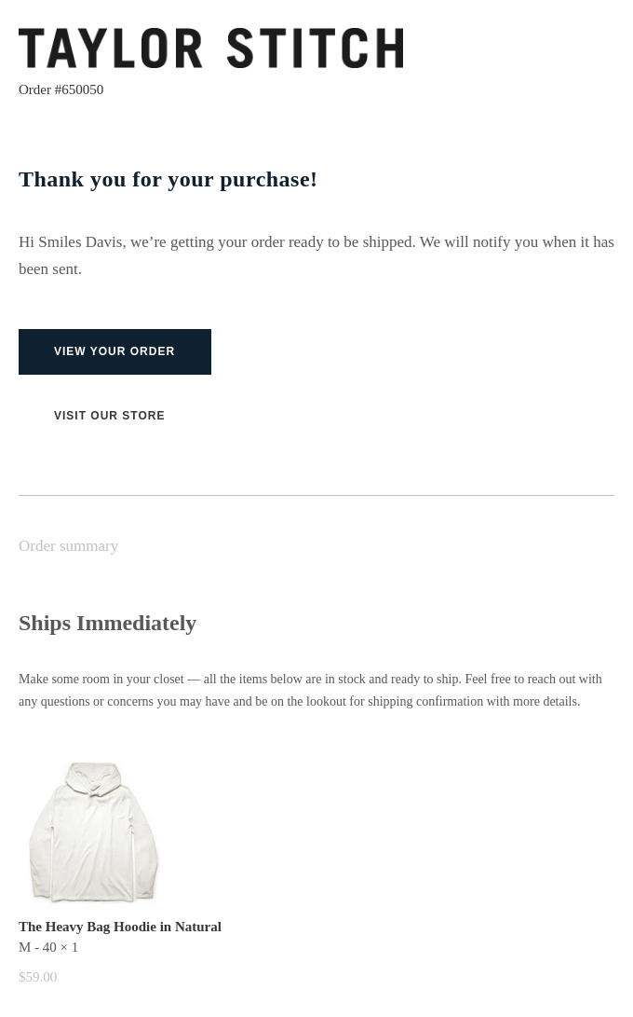Click the VIEW YOUR ORDER button
The width and height of the screenshot is (633, 1017).
[x=114, y=351]
